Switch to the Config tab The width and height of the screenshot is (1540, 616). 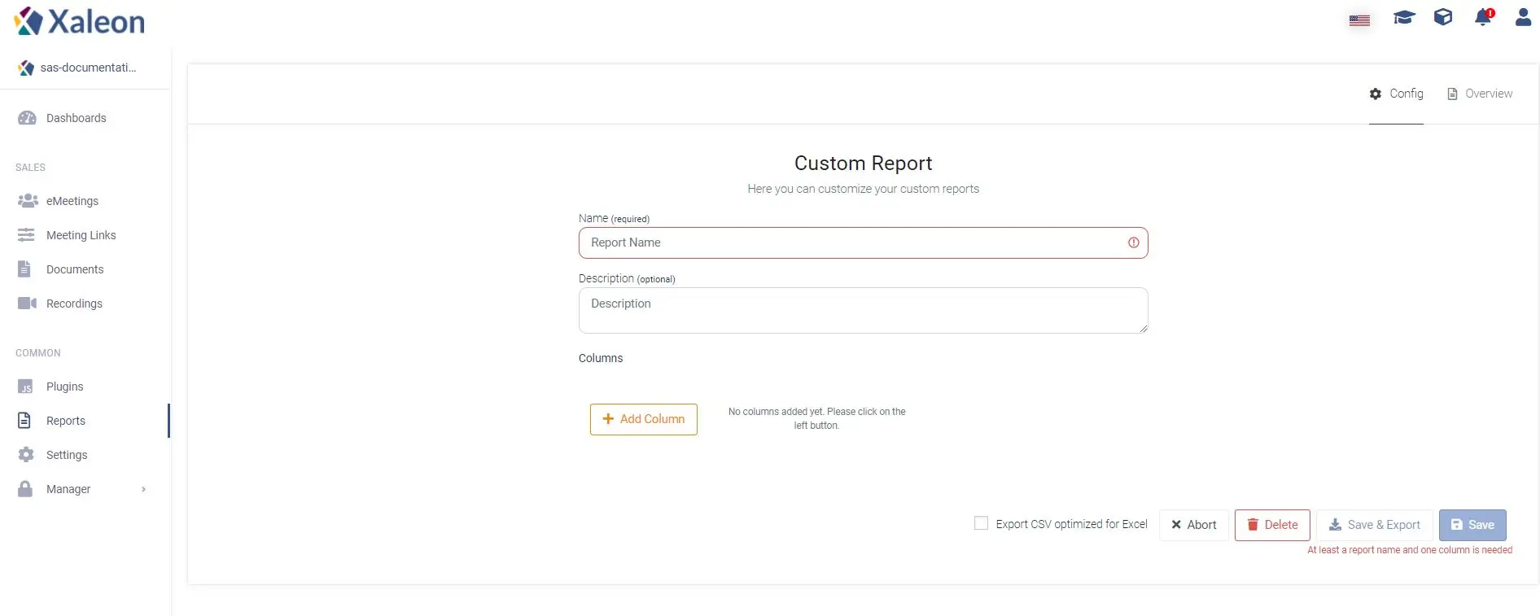(x=1396, y=94)
